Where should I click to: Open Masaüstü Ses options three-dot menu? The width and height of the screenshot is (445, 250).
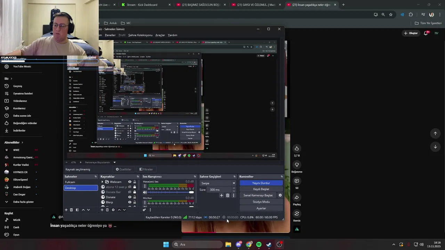click(145, 186)
